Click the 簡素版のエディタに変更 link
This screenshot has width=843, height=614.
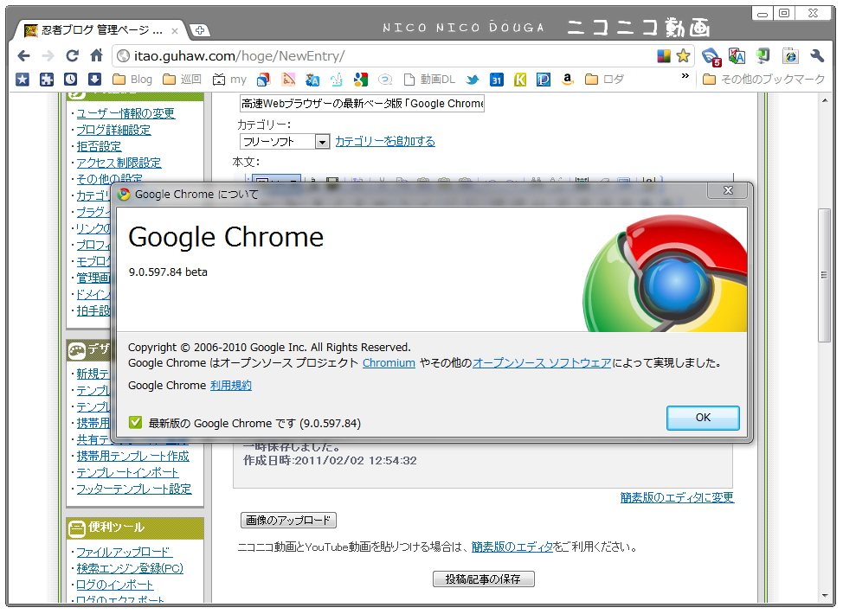tap(677, 497)
